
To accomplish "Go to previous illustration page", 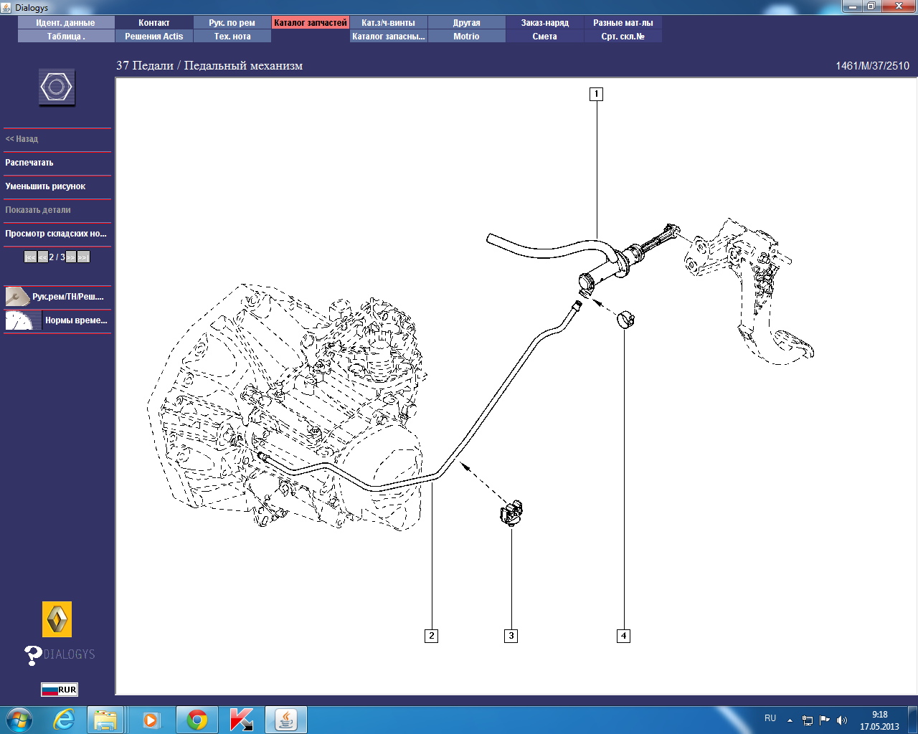I will [x=43, y=257].
